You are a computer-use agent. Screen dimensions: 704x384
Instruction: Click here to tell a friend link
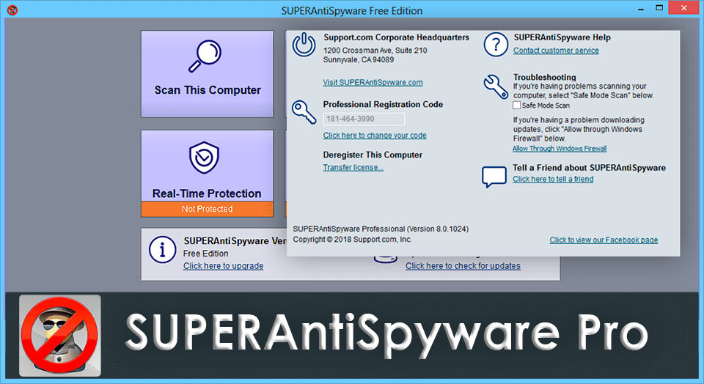tap(552, 179)
